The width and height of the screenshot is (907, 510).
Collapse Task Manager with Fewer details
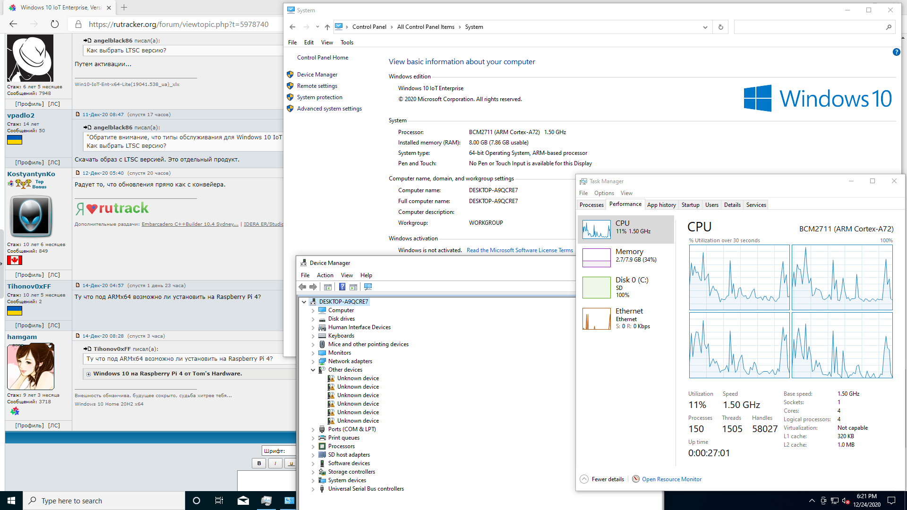(602, 479)
